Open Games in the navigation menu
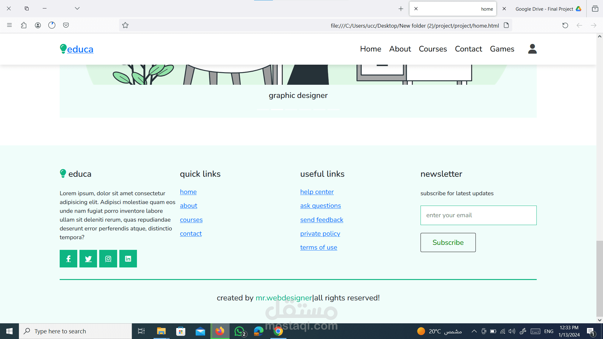 [x=502, y=49]
